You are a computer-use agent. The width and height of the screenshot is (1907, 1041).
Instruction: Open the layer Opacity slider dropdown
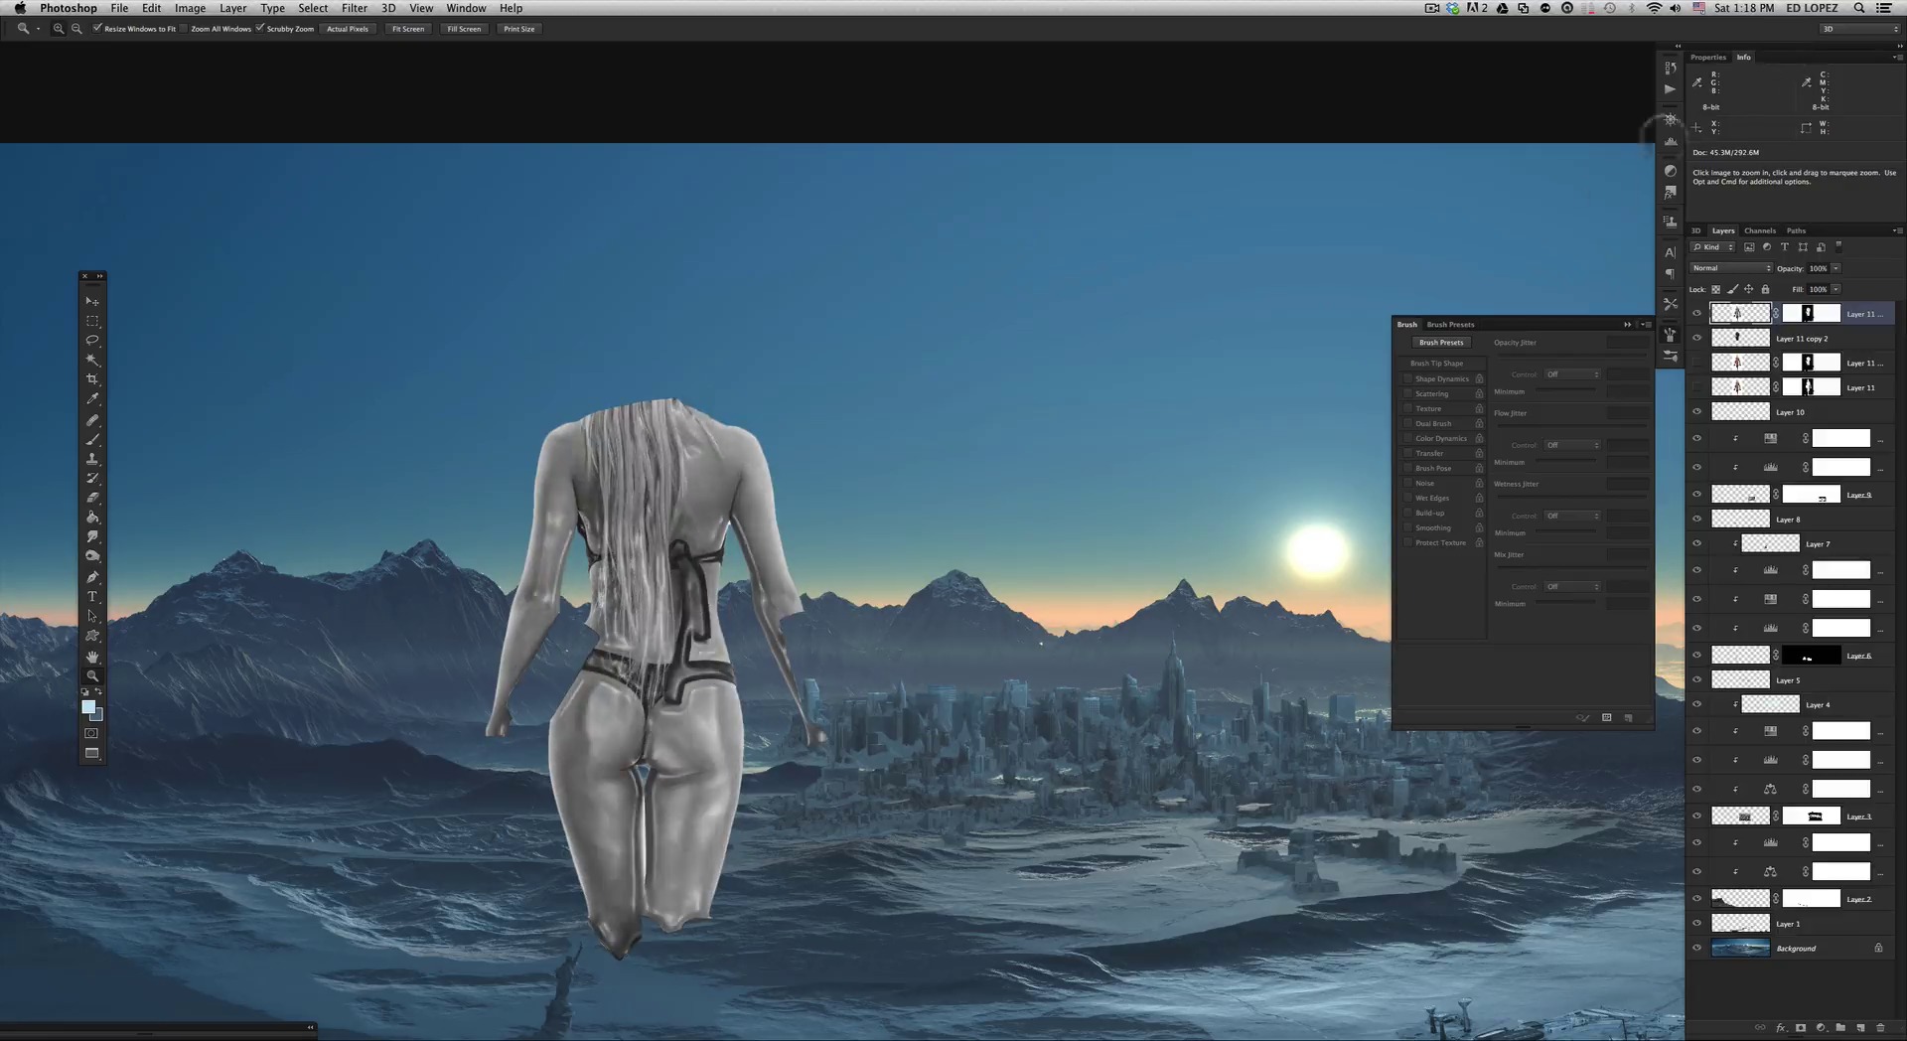pos(1835,268)
